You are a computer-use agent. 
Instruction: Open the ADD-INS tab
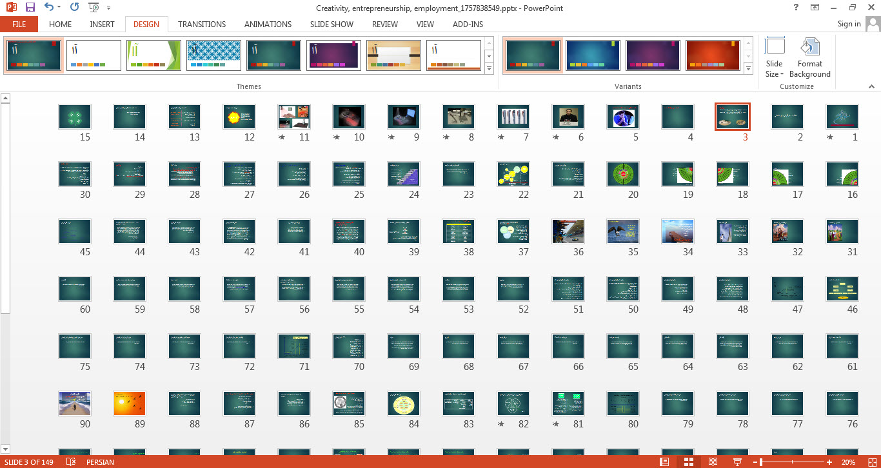pos(468,24)
